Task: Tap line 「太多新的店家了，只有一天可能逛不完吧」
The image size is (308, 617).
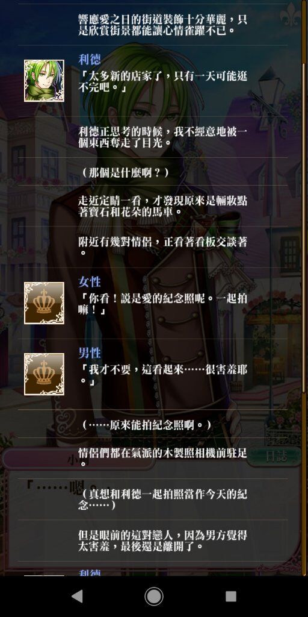Action: pos(162,81)
